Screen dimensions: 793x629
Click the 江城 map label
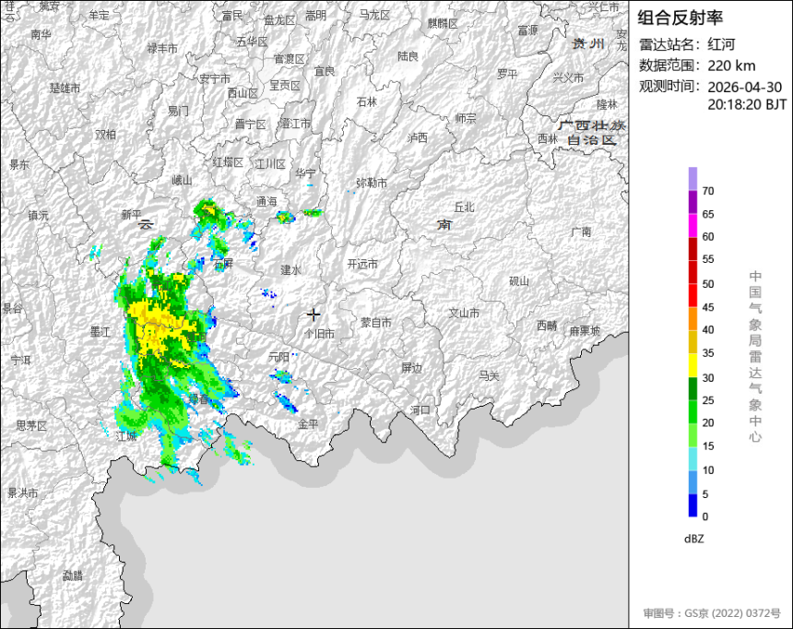pyautogui.click(x=126, y=435)
